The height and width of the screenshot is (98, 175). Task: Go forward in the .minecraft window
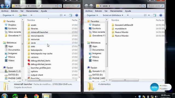pyautogui.click(x=7, y=6)
